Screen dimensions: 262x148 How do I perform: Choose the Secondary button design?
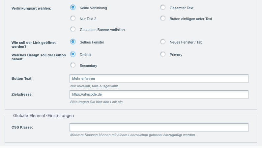pyautogui.click(x=73, y=65)
